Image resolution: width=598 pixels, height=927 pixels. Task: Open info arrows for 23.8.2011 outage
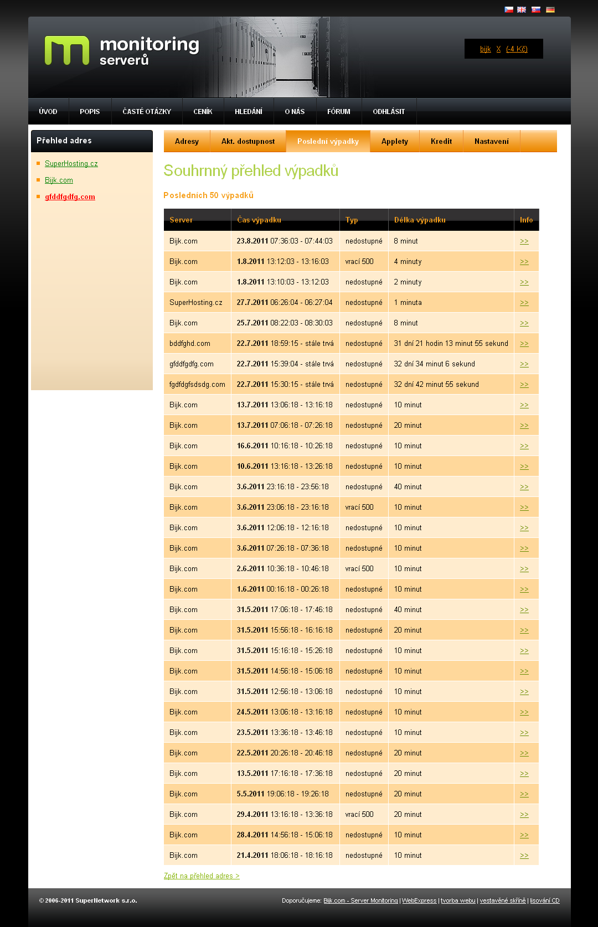524,241
